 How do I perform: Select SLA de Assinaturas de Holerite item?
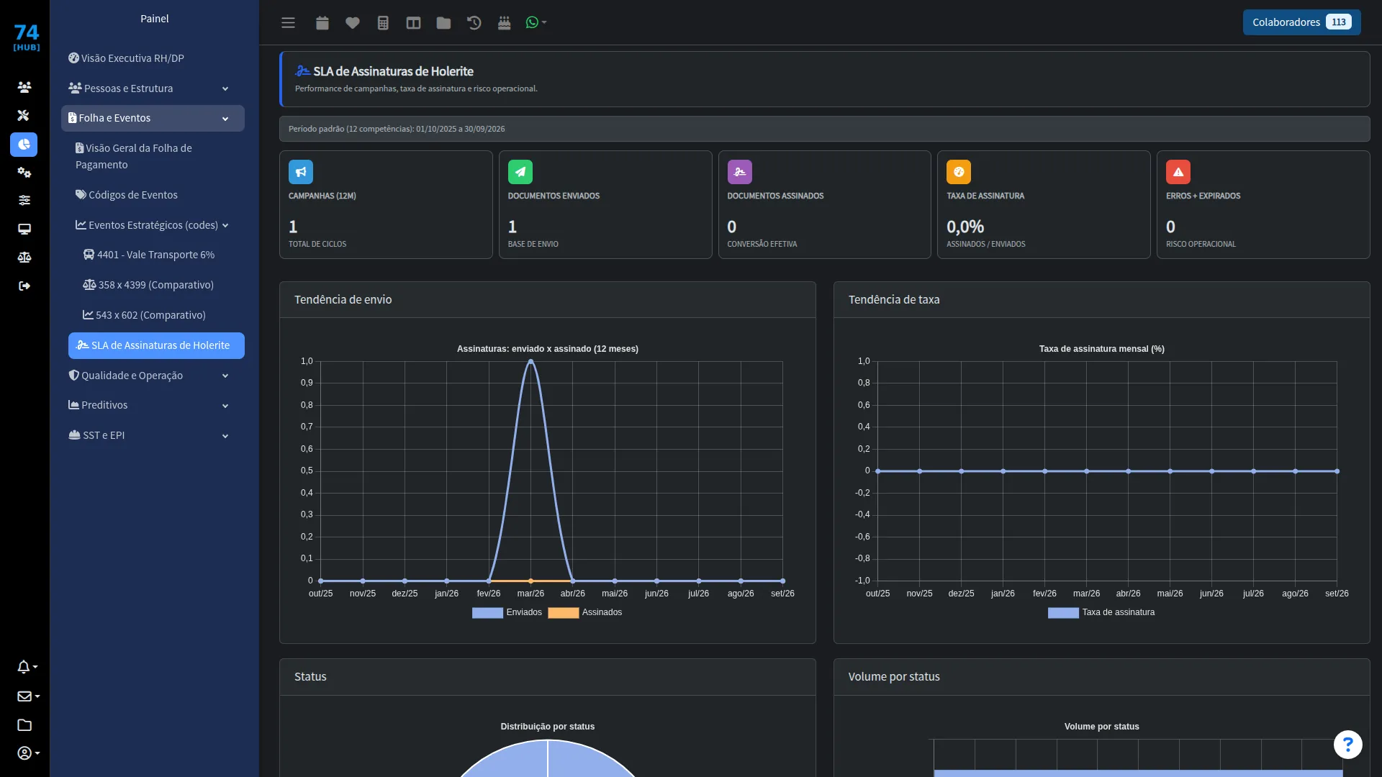pyautogui.click(x=156, y=345)
